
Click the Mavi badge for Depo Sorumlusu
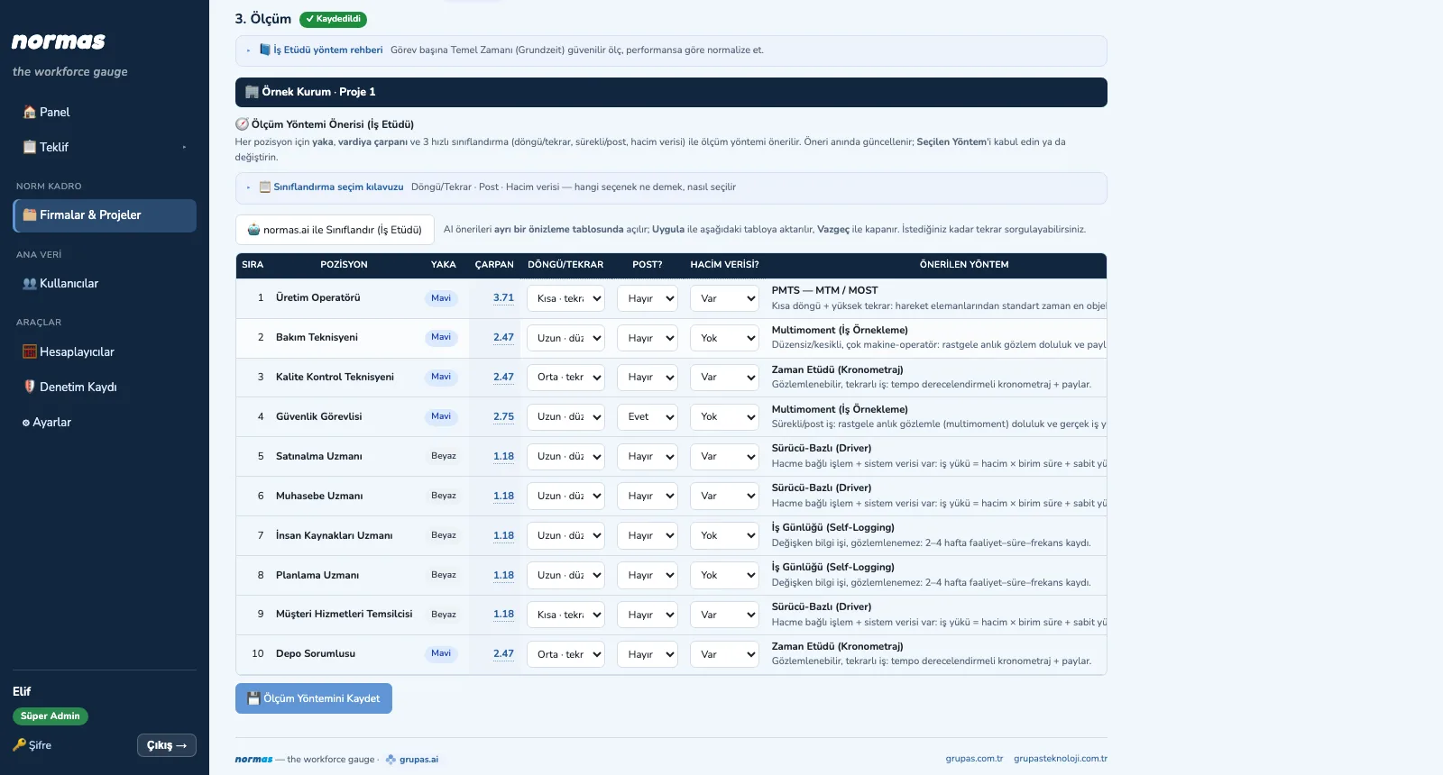[x=441, y=654]
